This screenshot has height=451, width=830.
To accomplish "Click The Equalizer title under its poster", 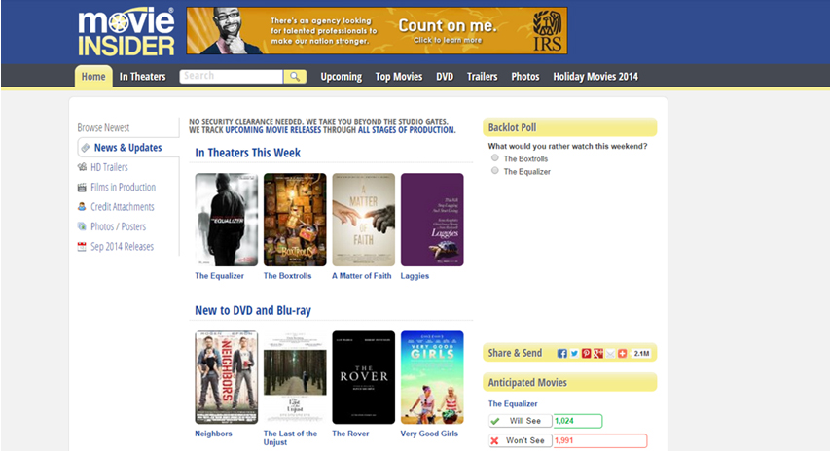I will click(x=219, y=276).
